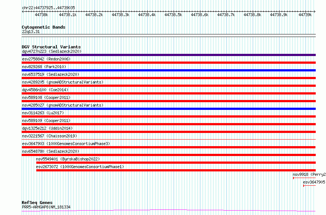Open variant label dgv4586n100 (Coe2014)

(45, 90)
